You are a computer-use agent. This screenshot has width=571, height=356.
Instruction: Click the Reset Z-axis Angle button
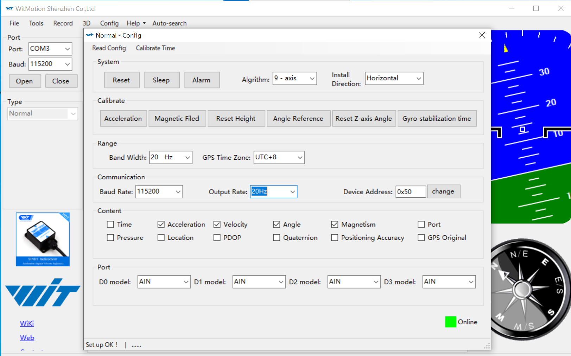[364, 118]
